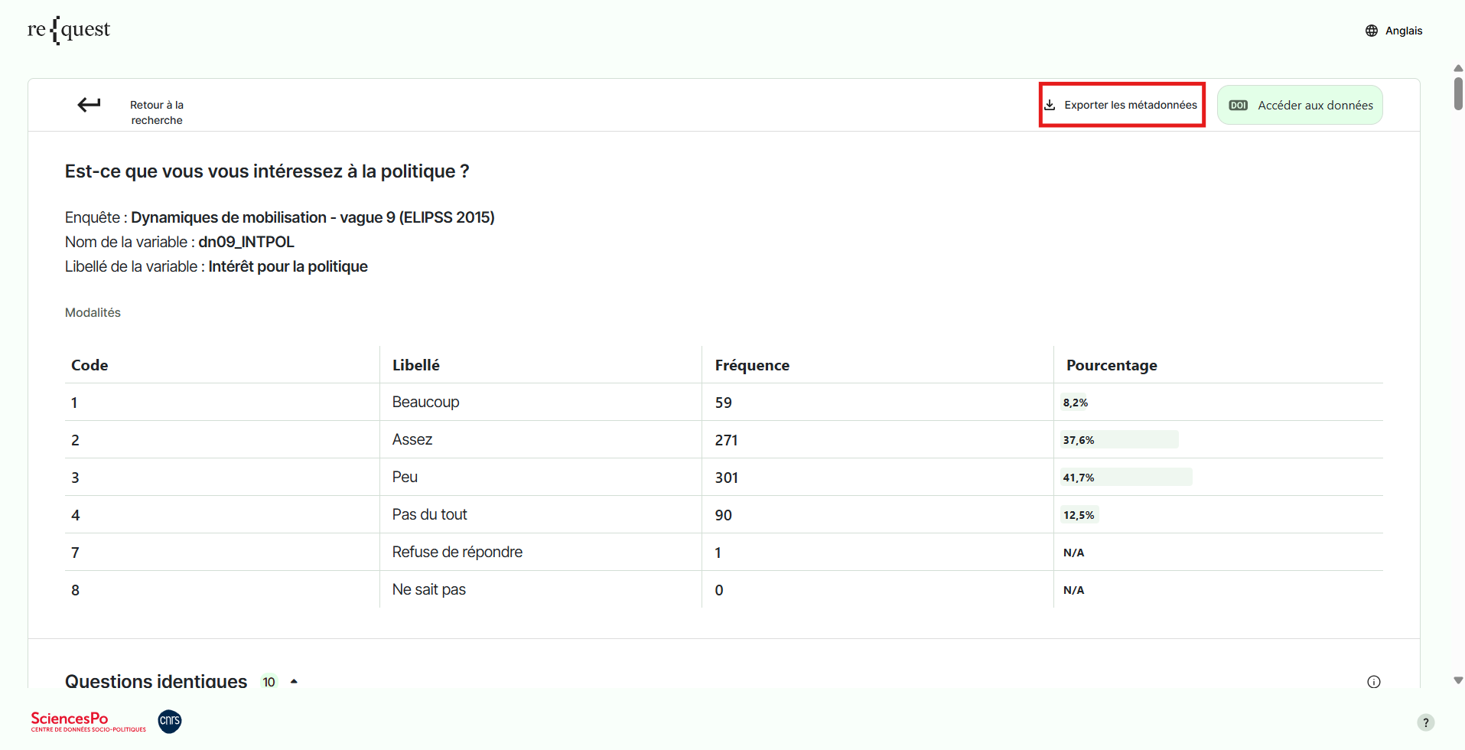Click the Fréquence column header
This screenshot has height=750, width=1465.
(x=752, y=365)
